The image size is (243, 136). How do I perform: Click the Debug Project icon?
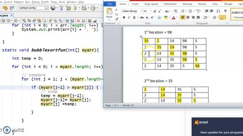click(84, 8)
